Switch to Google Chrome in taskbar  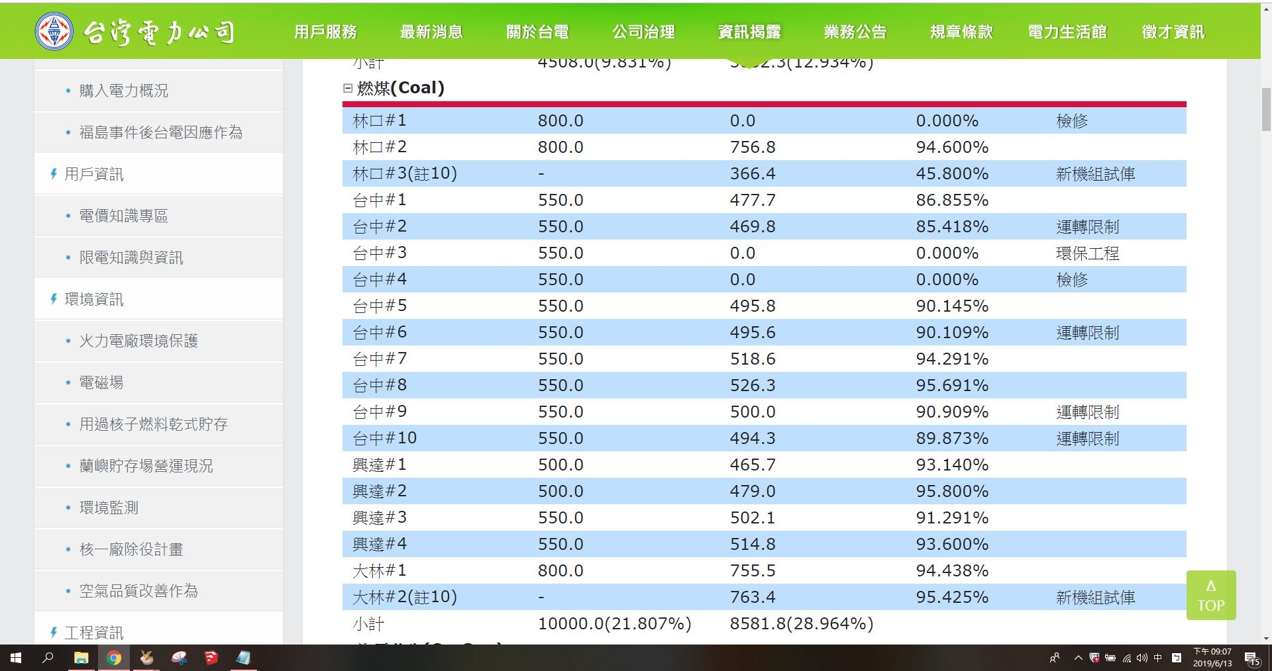point(114,658)
